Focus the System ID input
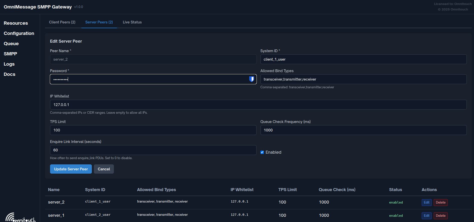This screenshot has height=222, width=474. tap(363, 59)
